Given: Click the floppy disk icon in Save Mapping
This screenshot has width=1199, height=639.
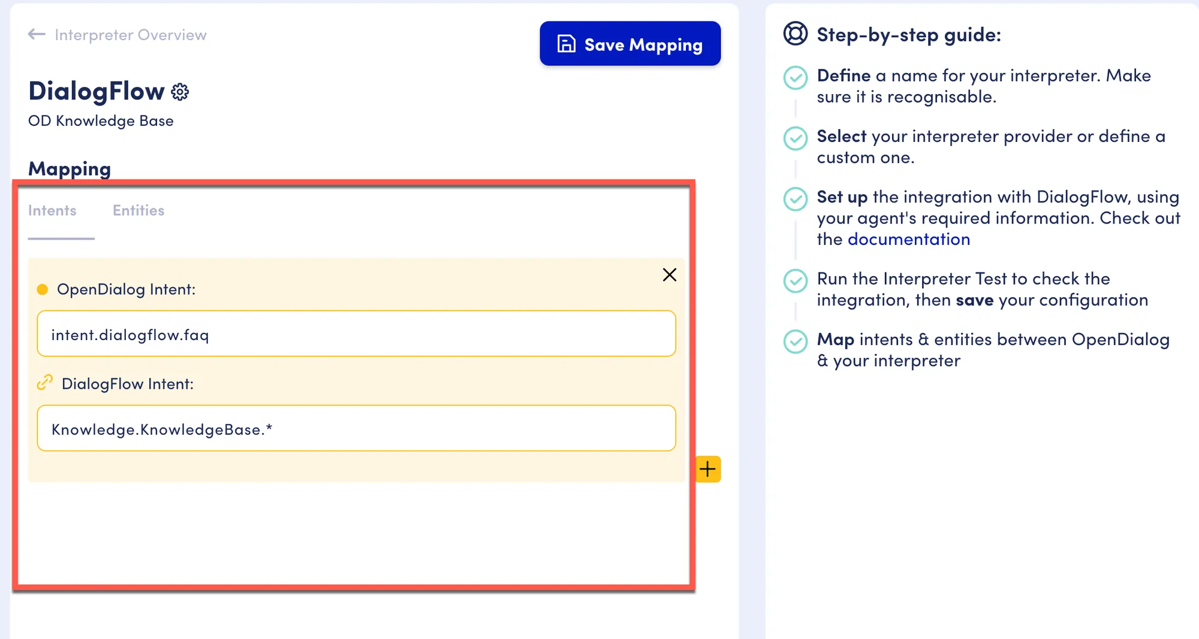Looking at the screenshot, I should 566,44.
